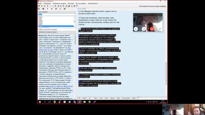Image resolution: width=205 pixels, height=115 pixels.
Task: Open the Windows Start menu
Action: coord(40,102)
